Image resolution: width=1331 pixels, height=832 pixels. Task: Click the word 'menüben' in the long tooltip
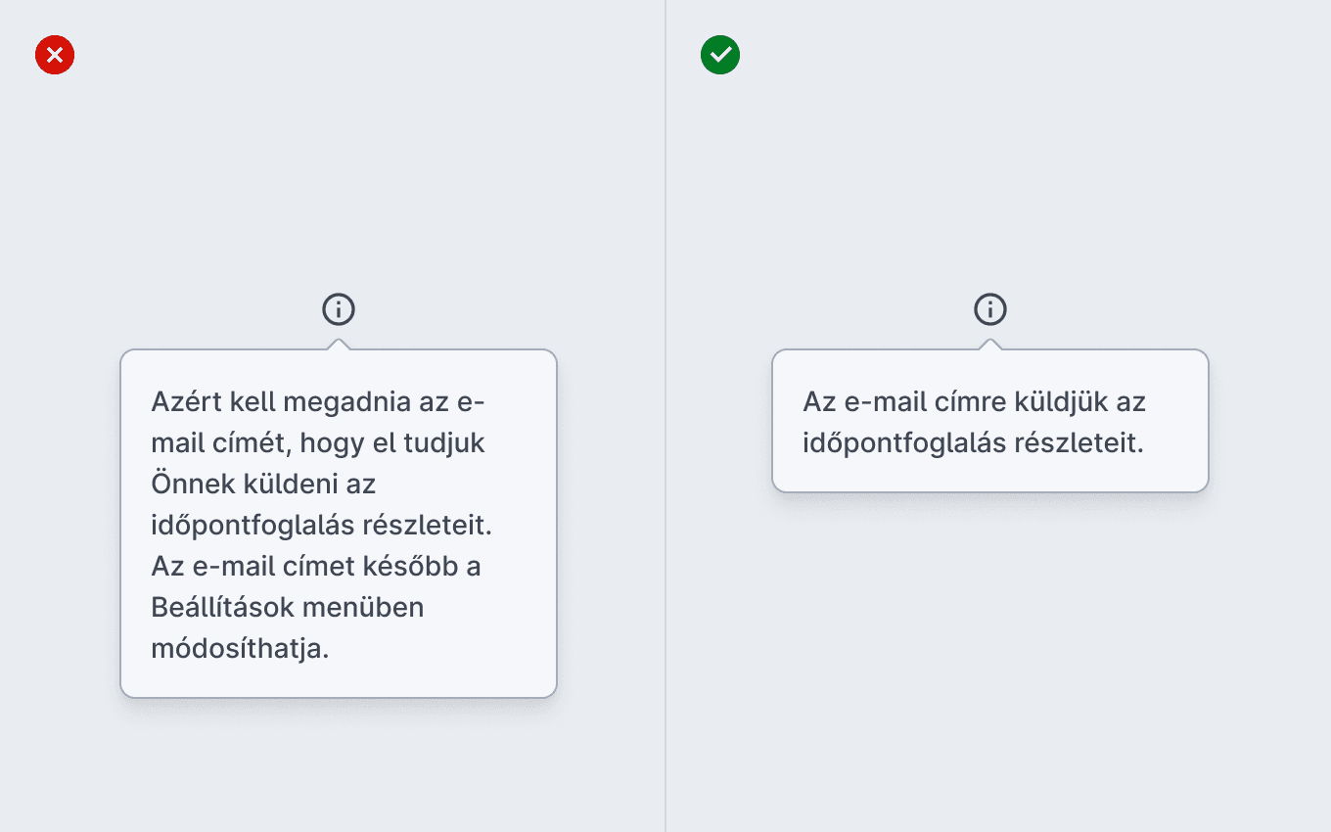[363, 607]
